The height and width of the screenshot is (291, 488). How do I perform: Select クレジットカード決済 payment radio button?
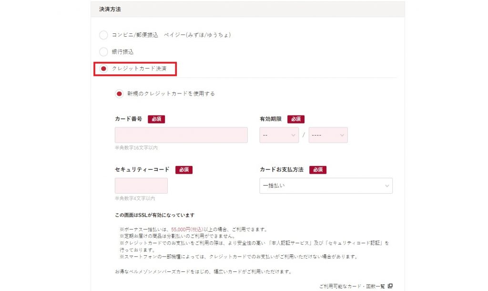103,69
